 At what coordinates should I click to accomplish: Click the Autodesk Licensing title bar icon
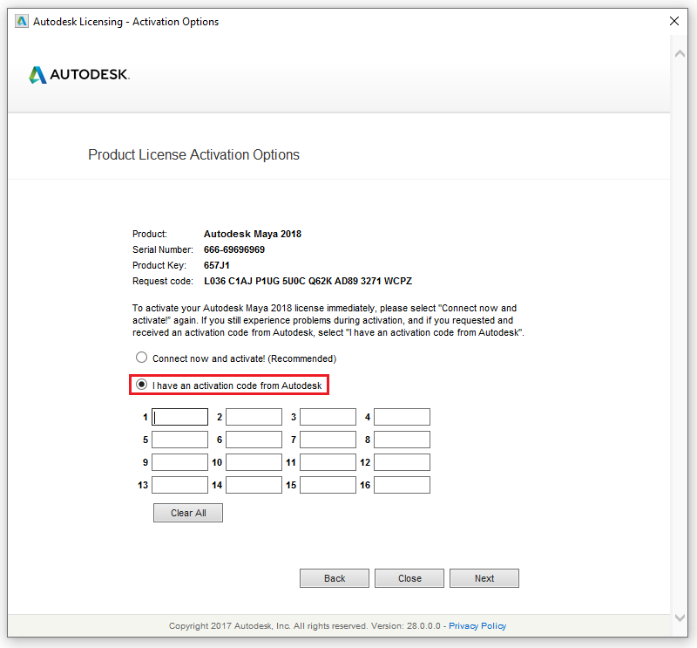[20, 21]
